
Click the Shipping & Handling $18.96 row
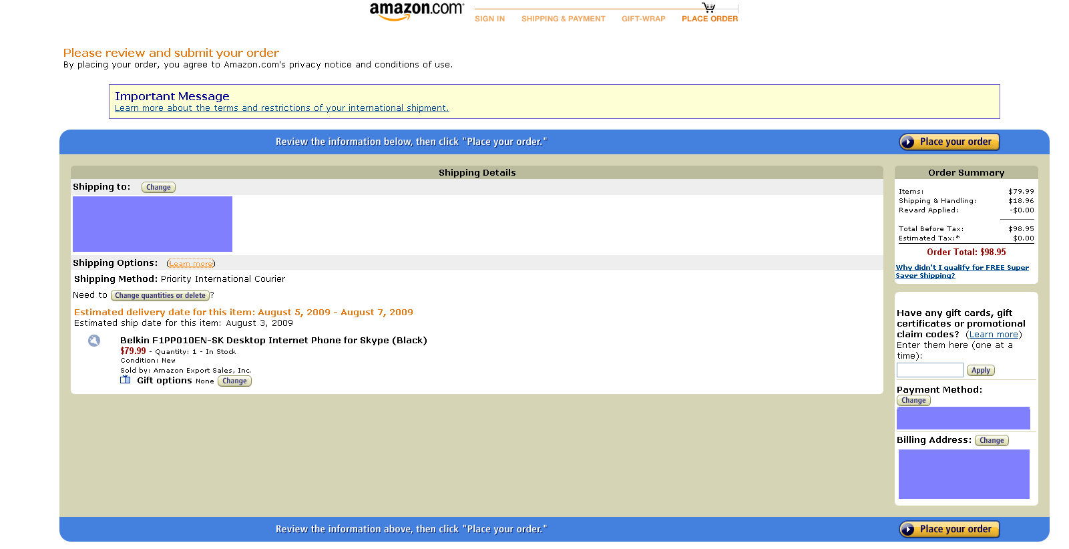point(966,200)
